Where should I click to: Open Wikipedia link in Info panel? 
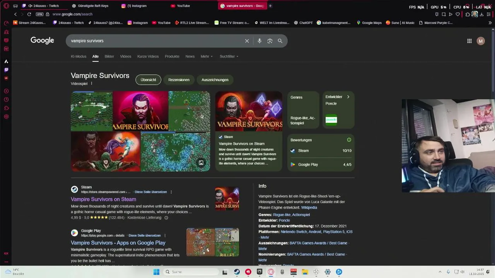309,207
